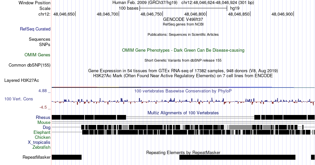Click Repeating Elements by RepeatMasker title
This screenshot has width=315, height=165.
tap(183, 152)
